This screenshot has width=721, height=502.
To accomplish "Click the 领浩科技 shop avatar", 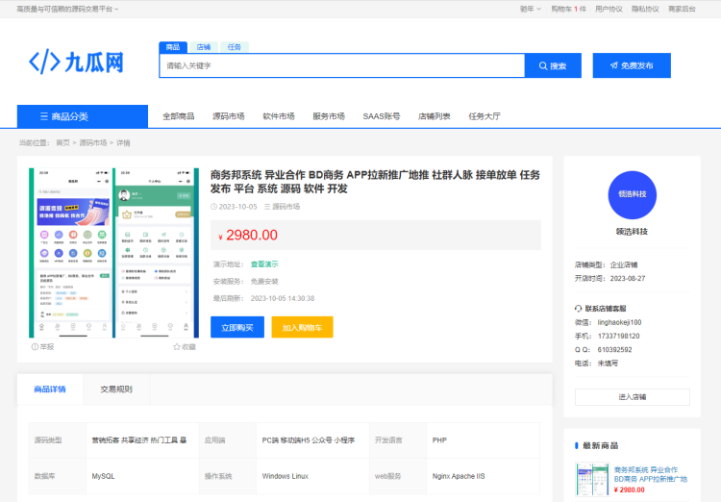I will pos(632,193).
